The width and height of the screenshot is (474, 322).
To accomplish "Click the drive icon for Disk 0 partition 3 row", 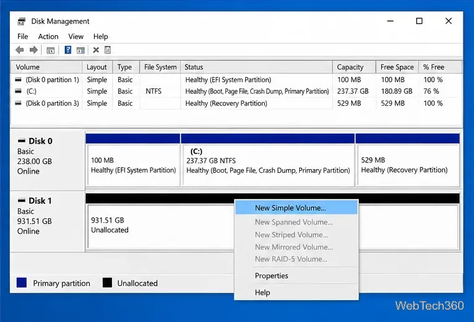I will coord(19,103).
